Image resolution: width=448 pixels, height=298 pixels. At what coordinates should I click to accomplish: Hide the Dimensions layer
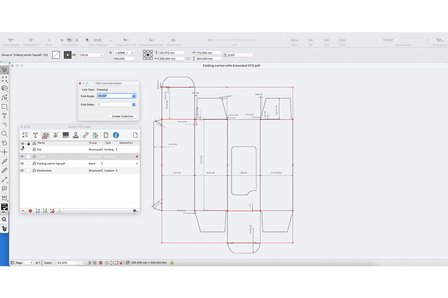click(22, 171)
